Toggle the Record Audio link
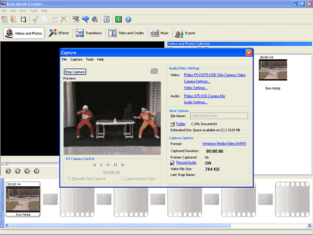The width and height of the screenshot is (313, 235). 186,163
